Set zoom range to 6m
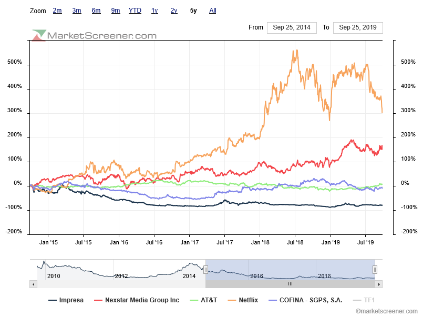 (x=96, y=11)
